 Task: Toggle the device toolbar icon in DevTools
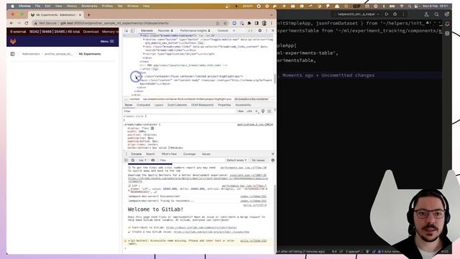coord(132,30)
